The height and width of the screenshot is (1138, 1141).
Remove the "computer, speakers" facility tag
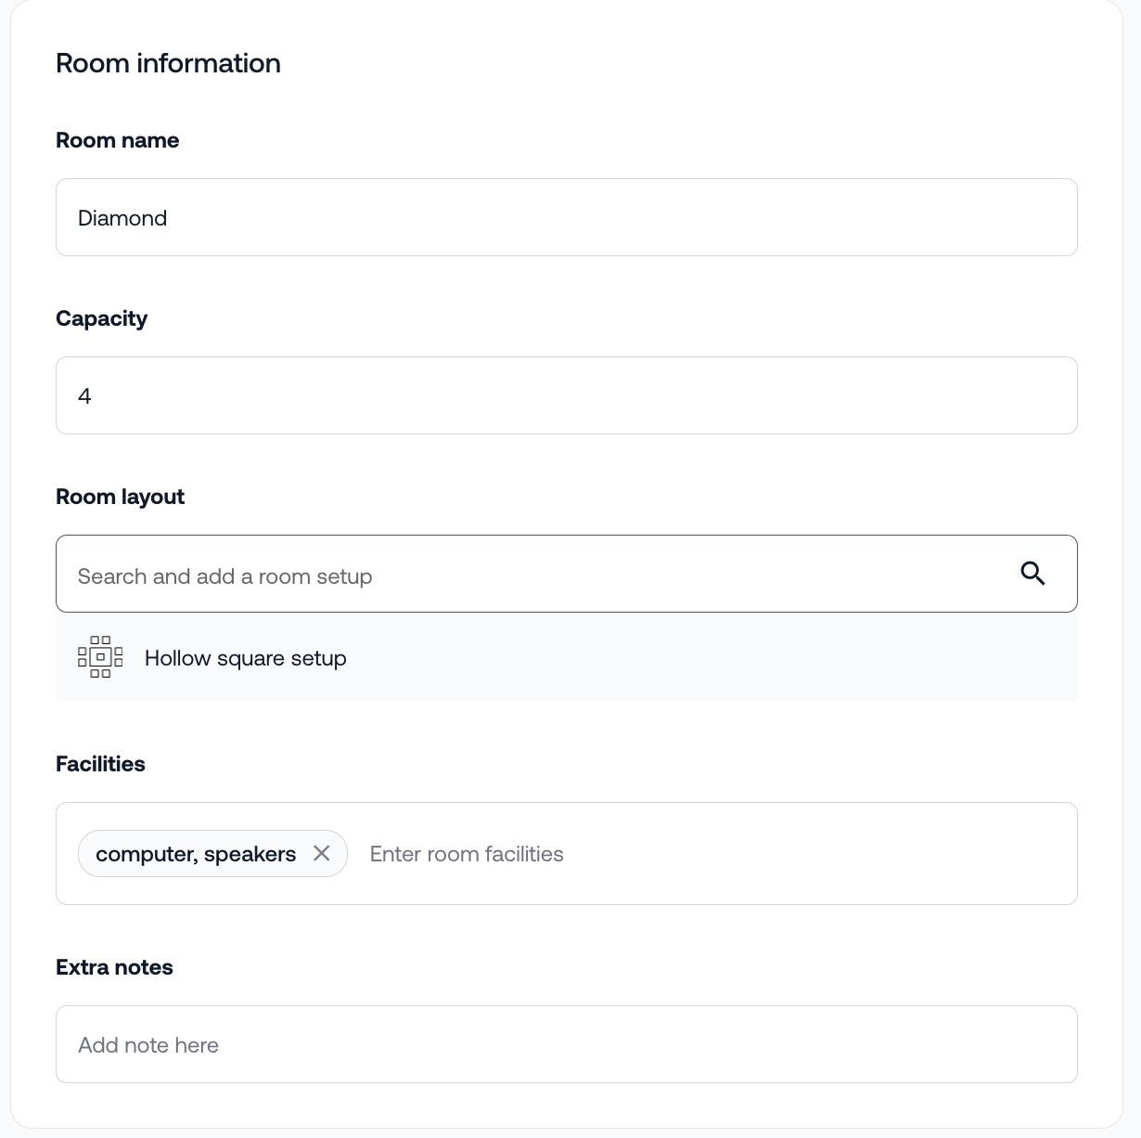pyautogui.click(x=322, y=853)
